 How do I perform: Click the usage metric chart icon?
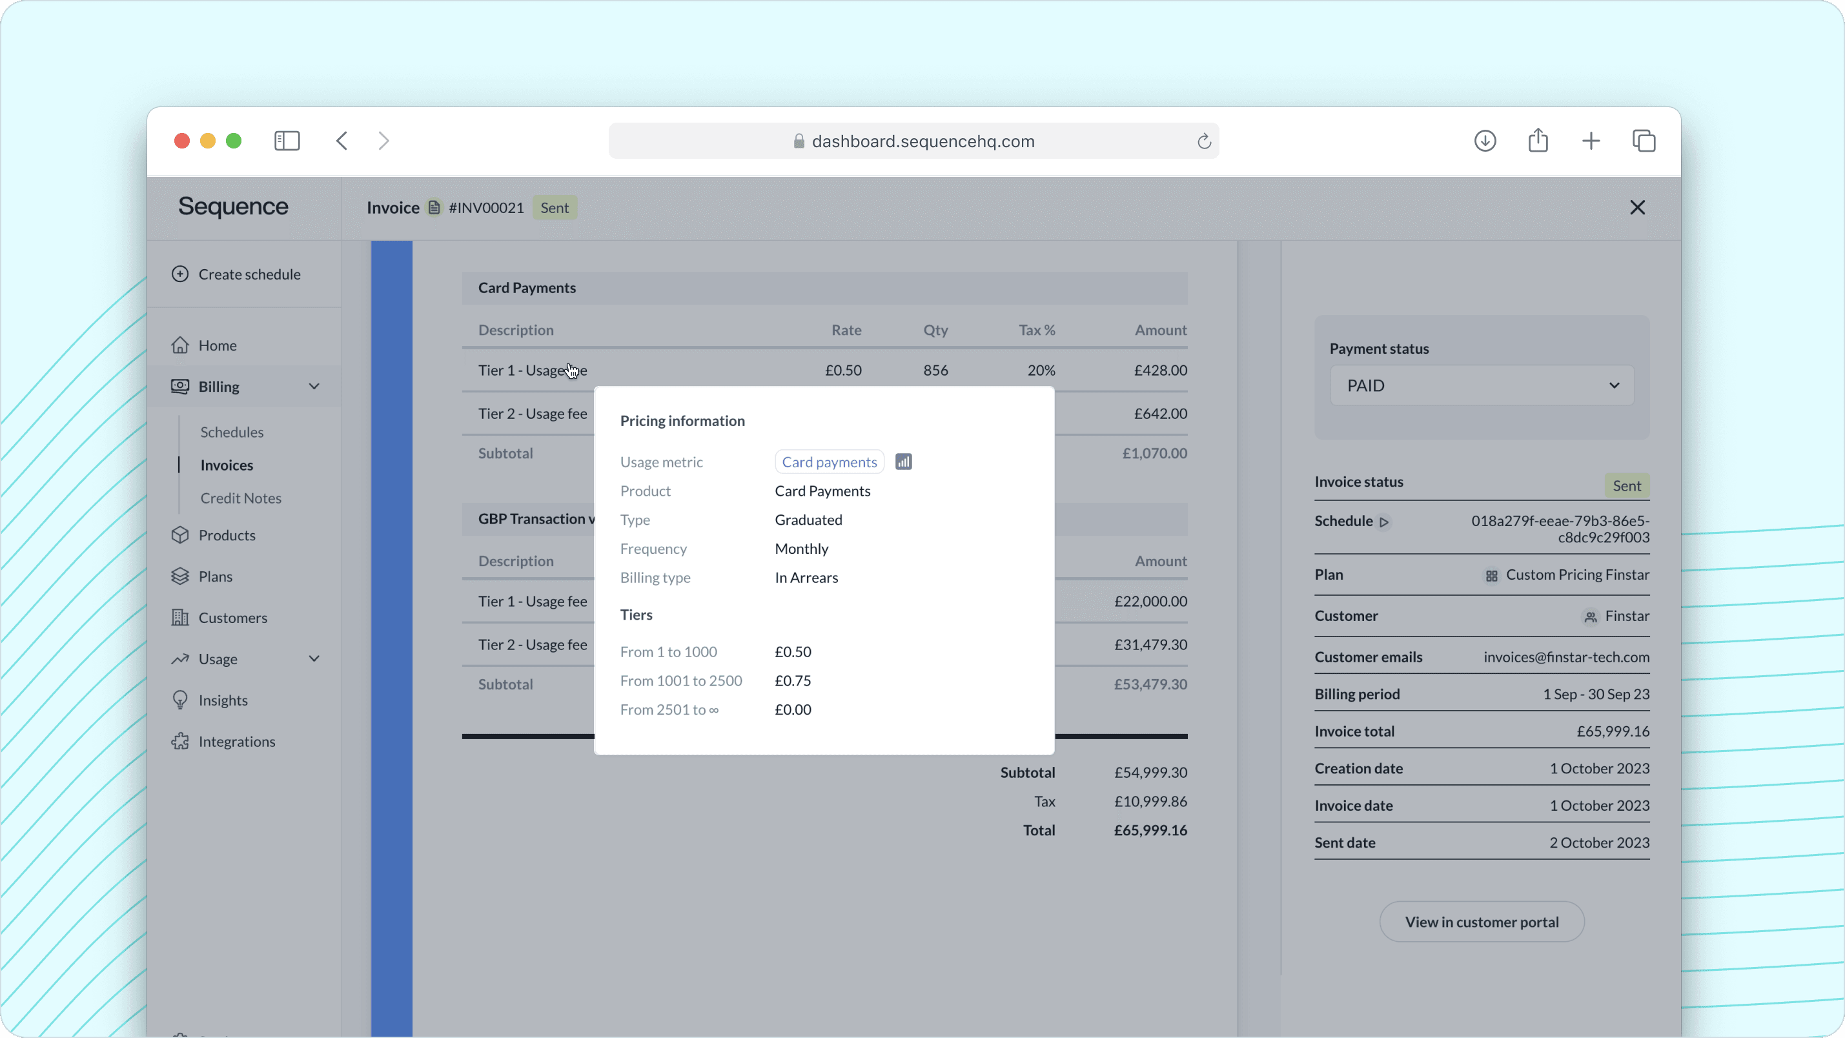pyautogui.click(x=903, y=462)
